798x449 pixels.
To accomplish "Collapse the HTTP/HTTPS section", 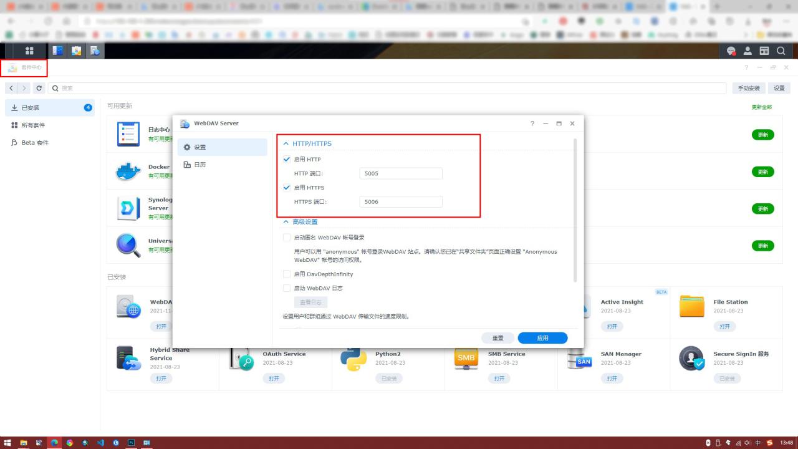I will (x=286, y=143).
